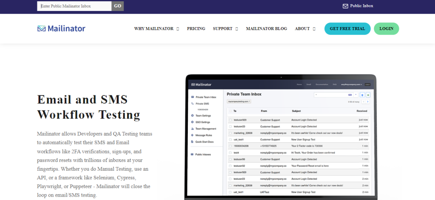Viewport: 435px width, 200px height.
Task: Open the SUPPORT menu
Action: click(223, 29)
